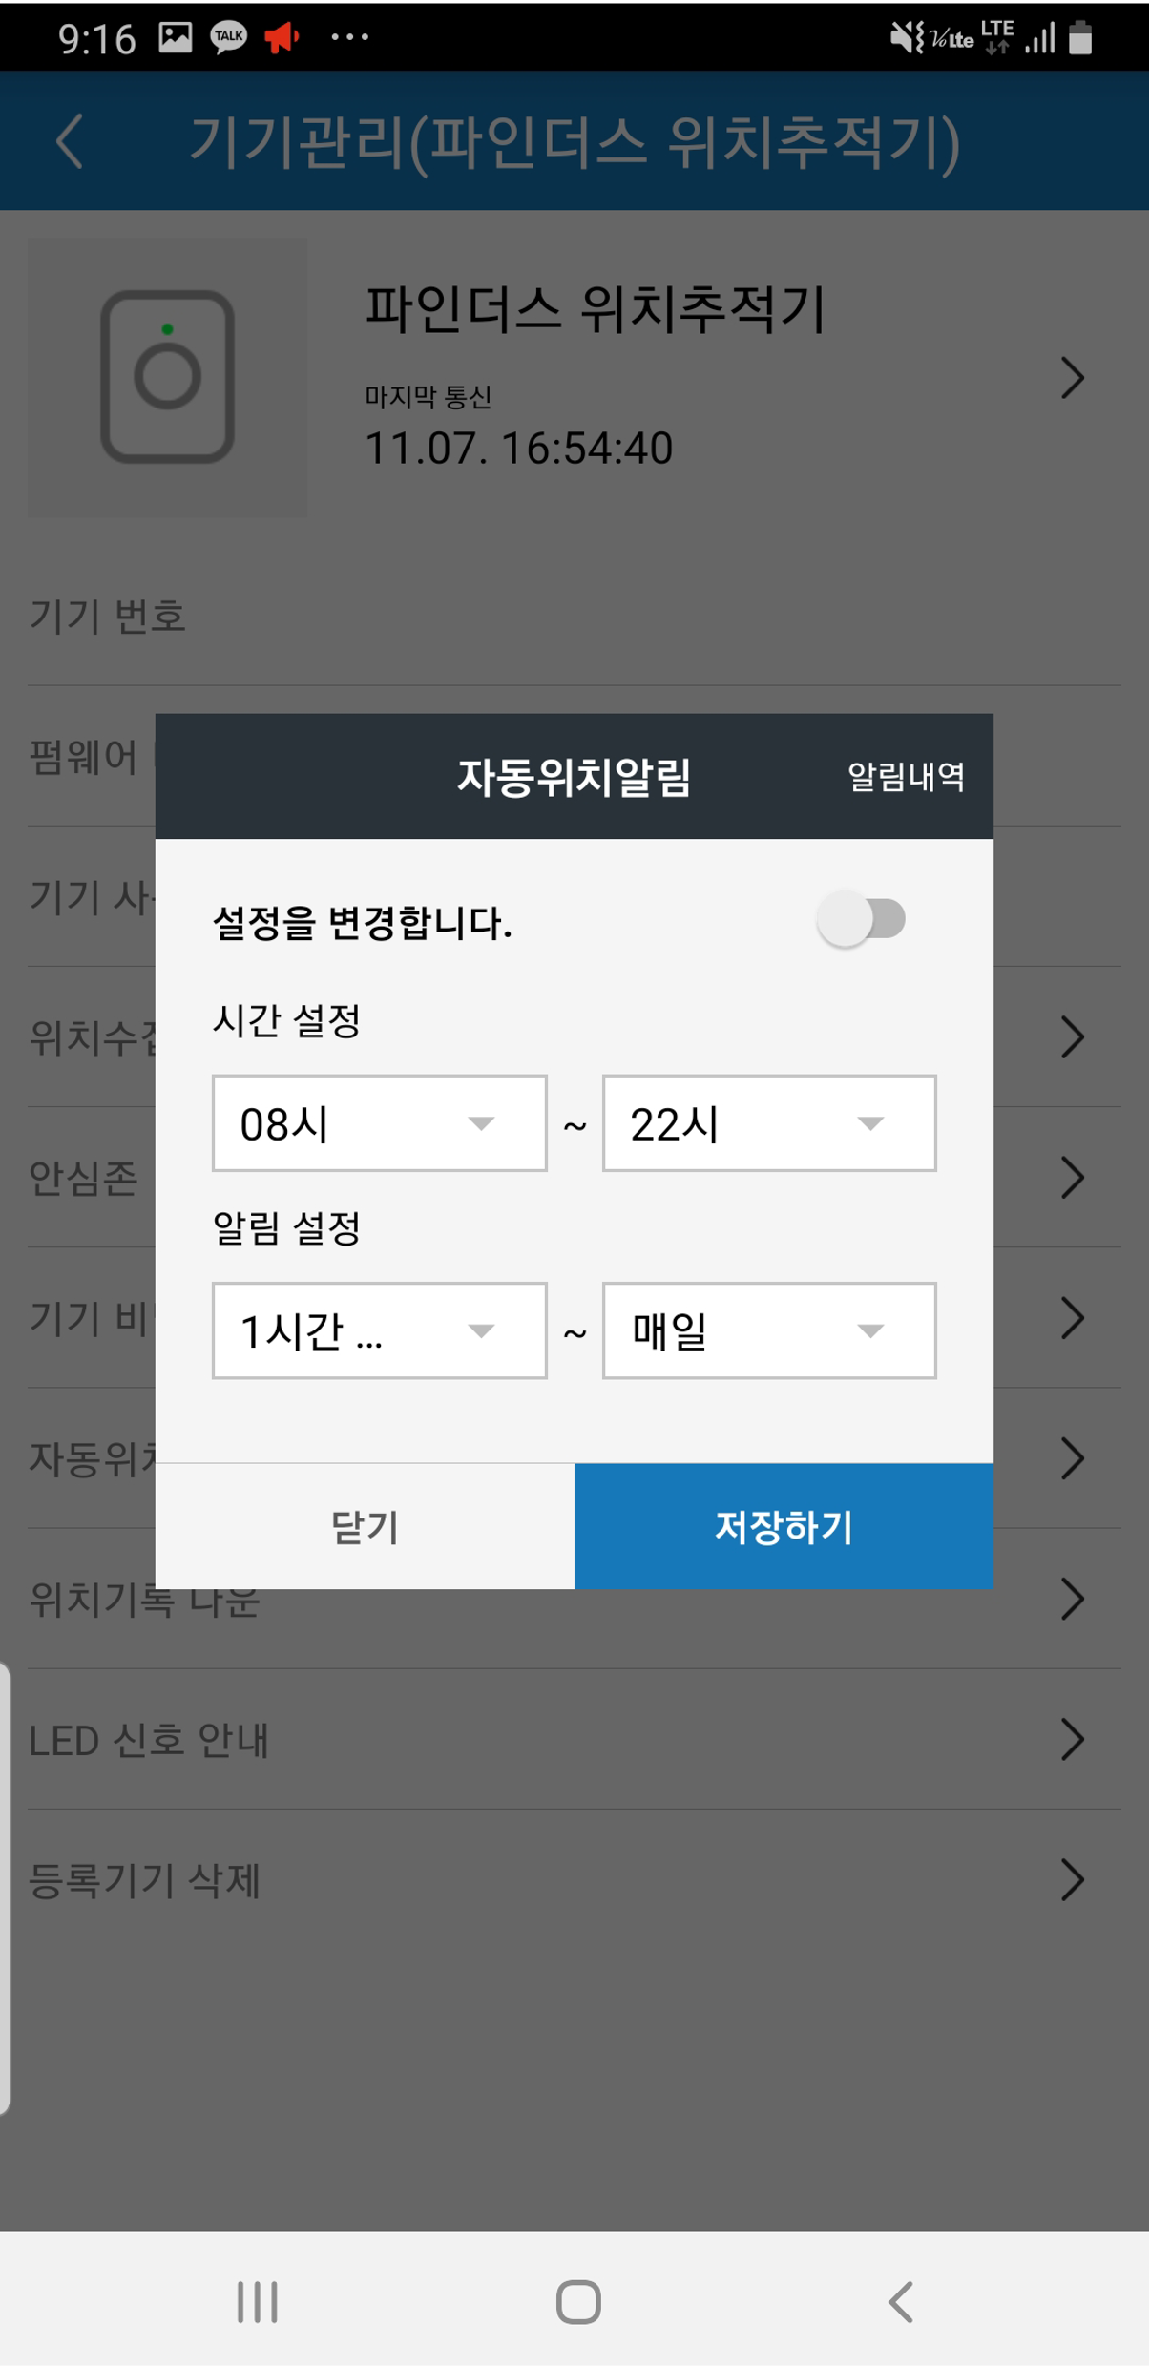Open the 22시 end time dropdown

tap(768, 1123)
